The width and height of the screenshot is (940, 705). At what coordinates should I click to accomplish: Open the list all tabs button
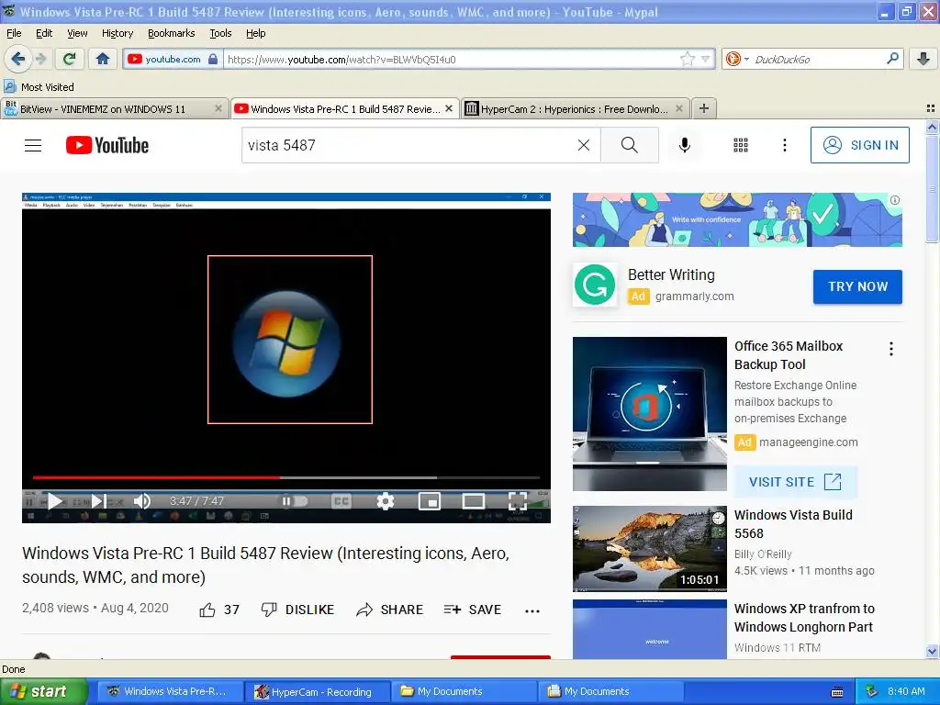pyautogui.click(x=931, y=108)
